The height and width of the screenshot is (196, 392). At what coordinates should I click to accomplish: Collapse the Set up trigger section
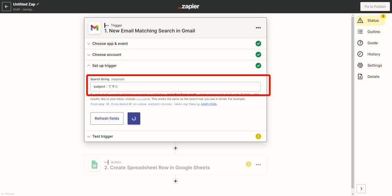[x=175, y=65]
